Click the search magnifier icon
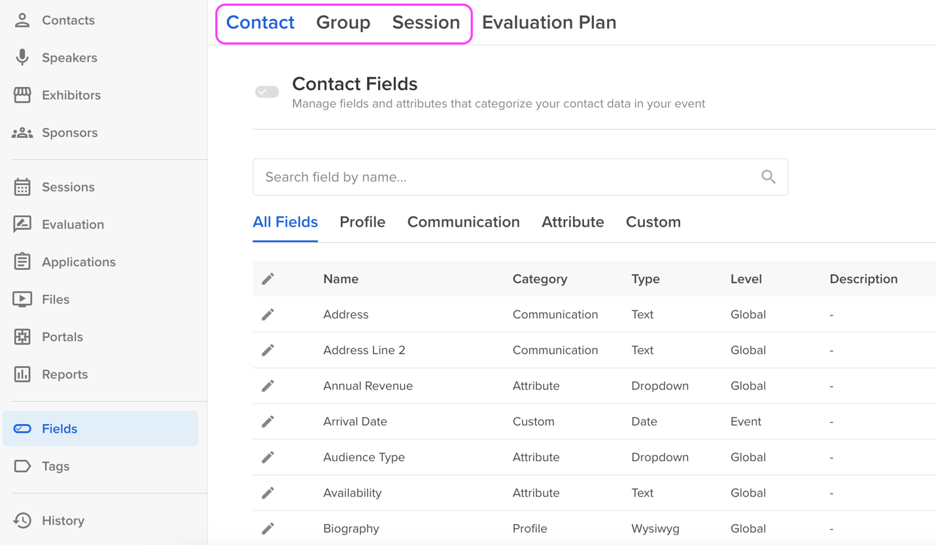Screen dimensions: 936x545 click(x=769, y=177)
